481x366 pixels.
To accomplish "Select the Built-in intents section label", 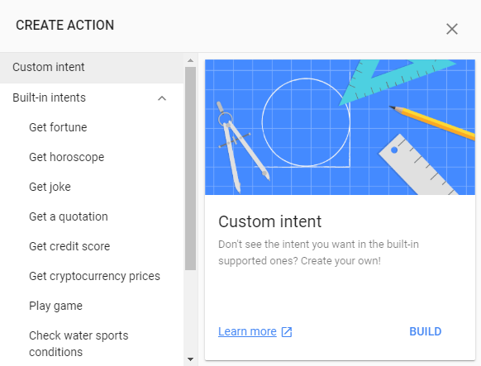I will [49, 97].
